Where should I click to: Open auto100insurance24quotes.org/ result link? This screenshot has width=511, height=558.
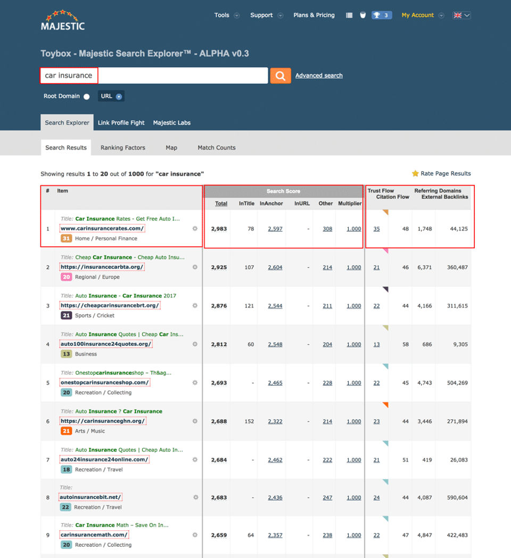tap(106, 344)
